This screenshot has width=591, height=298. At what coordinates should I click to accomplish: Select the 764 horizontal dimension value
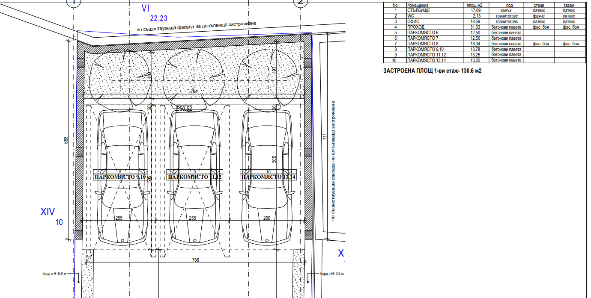[x=194, y=91]
